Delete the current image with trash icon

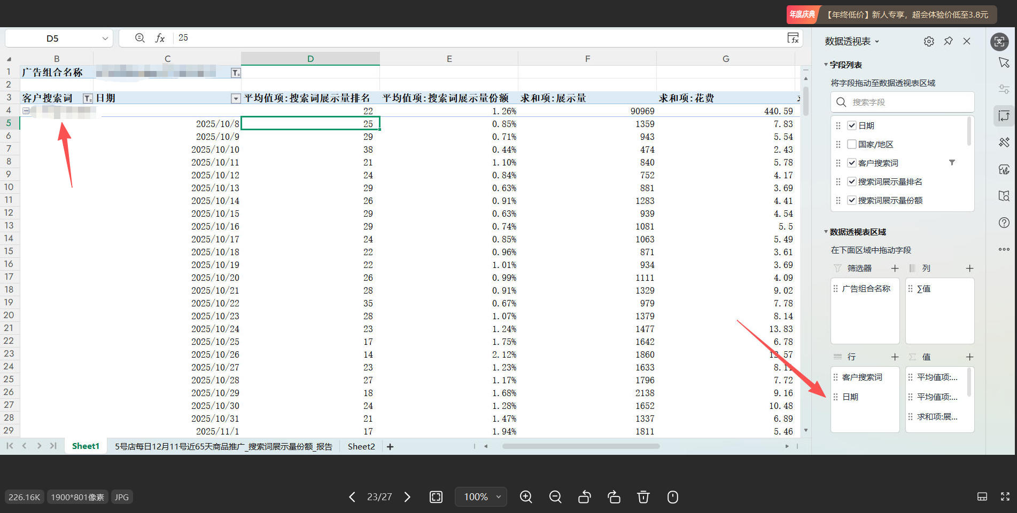pyautogui.click(x=643, y=497)
